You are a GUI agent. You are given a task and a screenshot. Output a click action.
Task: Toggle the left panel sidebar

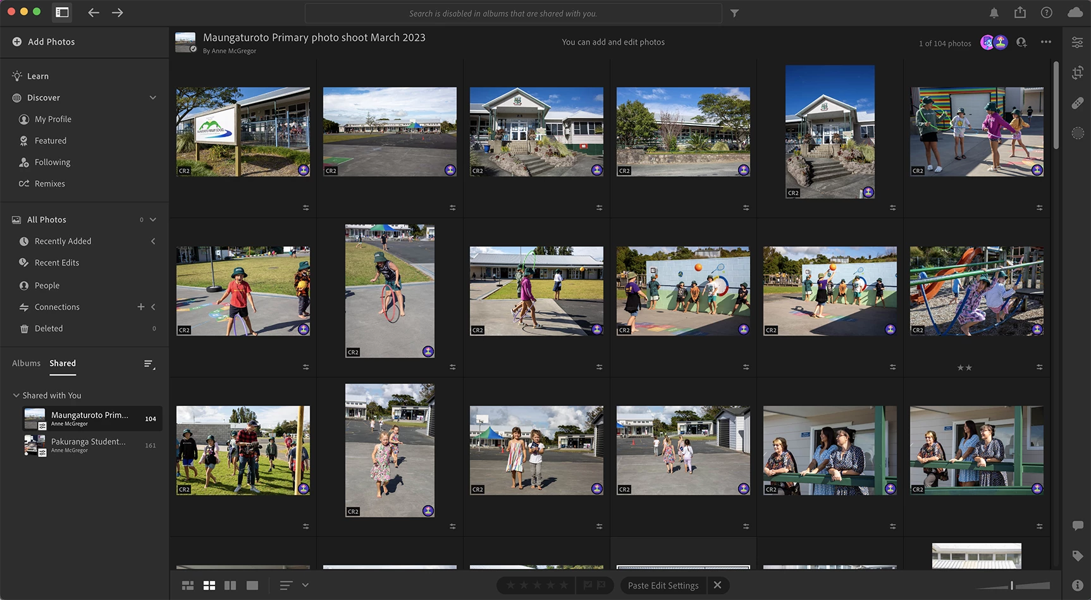click(x=62, y=13)
